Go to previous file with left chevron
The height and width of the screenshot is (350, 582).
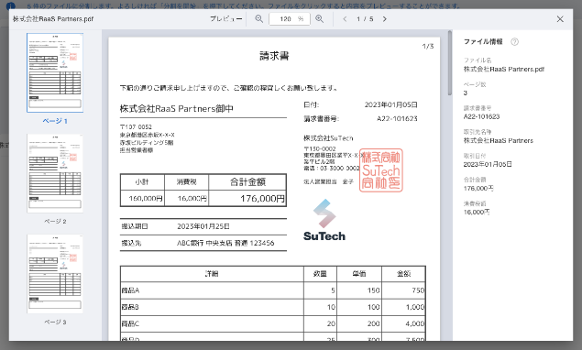(345, 19)
